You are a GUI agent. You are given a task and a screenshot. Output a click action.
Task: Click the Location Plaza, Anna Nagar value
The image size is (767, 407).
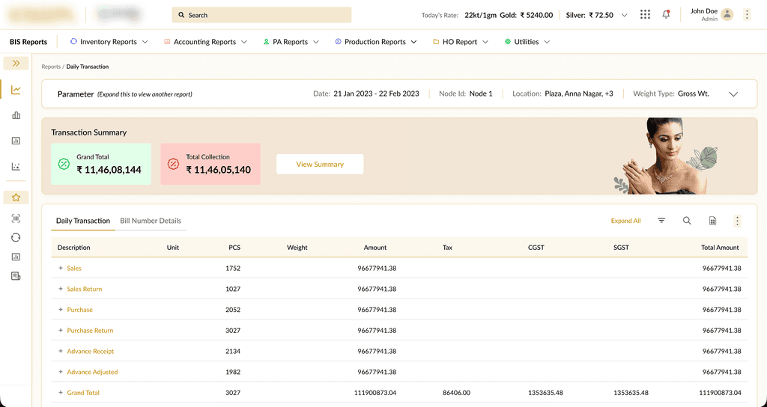click(579, 94)
